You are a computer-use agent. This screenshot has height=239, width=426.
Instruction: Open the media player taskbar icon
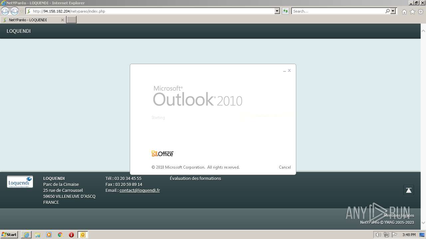(49, 235)
